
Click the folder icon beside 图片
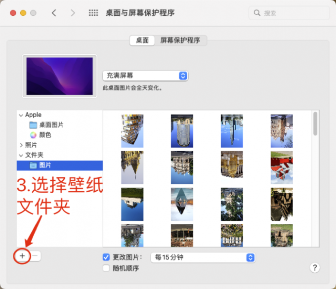pos(33,165)
